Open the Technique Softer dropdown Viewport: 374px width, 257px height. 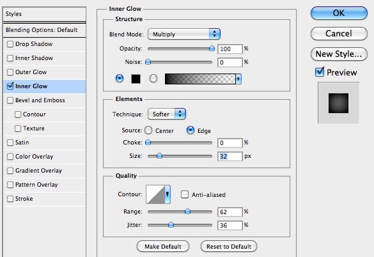167,114
